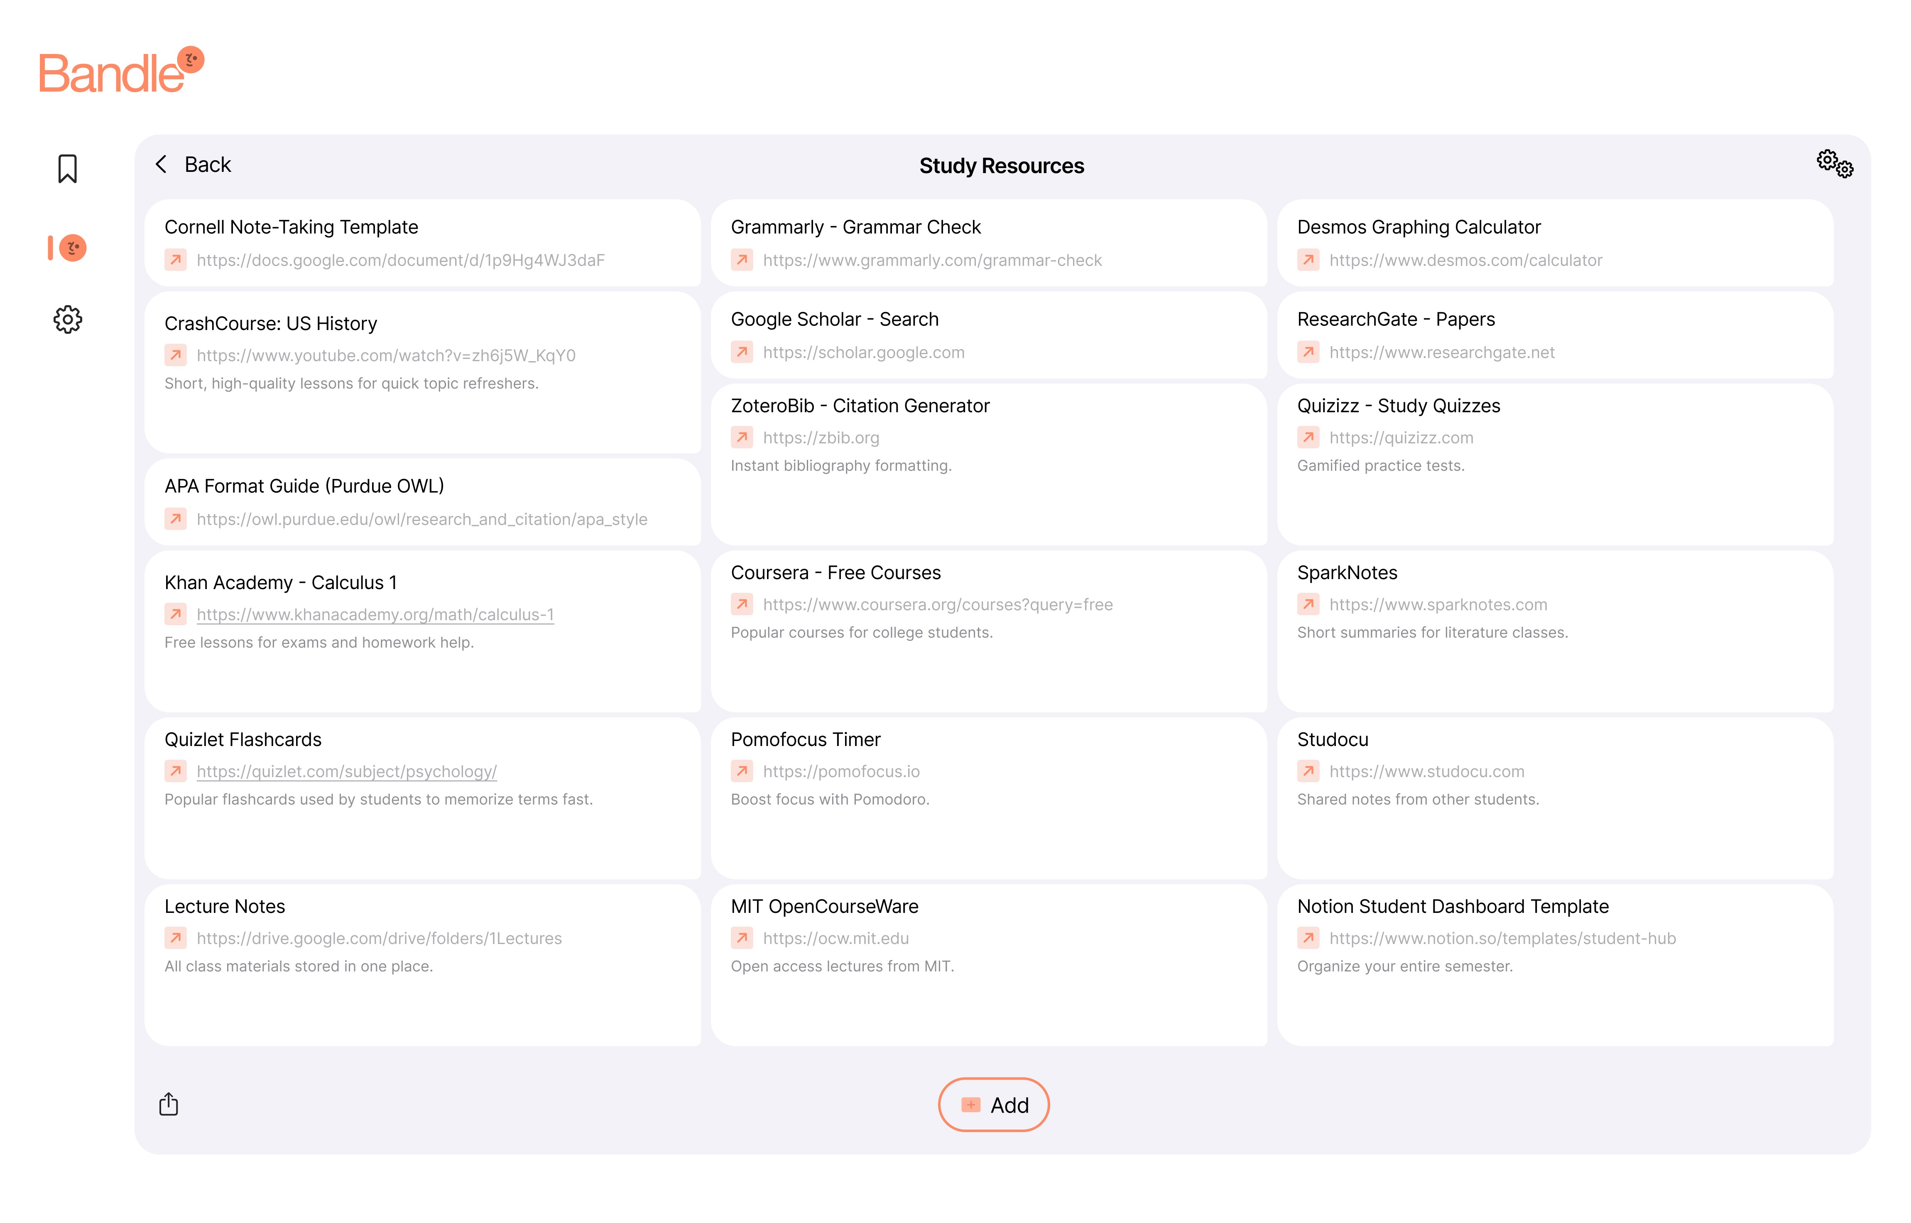Click the Study Resources heading
1911x1223 pixels.
tap(1002, 166)
